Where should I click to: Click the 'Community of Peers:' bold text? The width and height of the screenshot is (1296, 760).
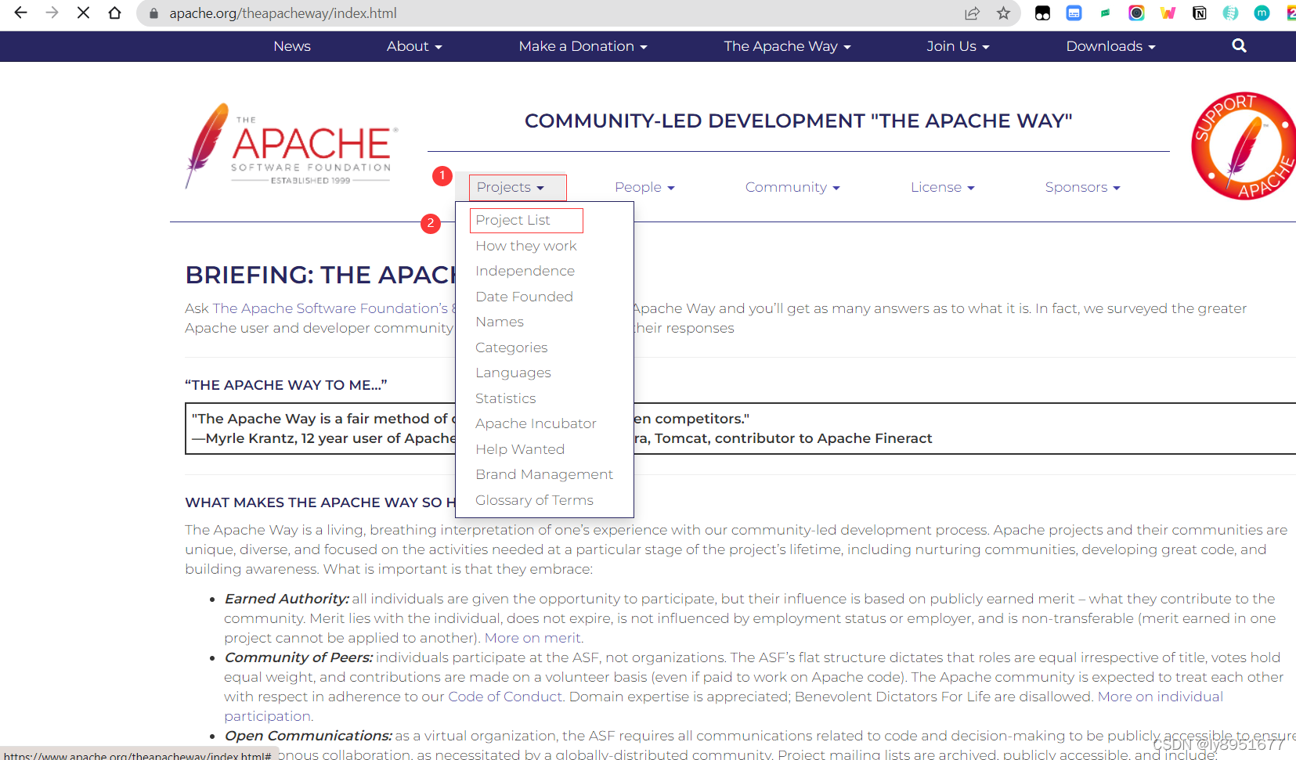(x=298, y=657)
